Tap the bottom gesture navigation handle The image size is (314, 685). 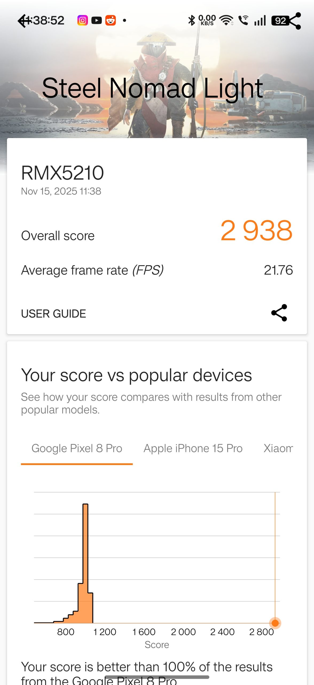pyautogui.click(x=157, y=677)
